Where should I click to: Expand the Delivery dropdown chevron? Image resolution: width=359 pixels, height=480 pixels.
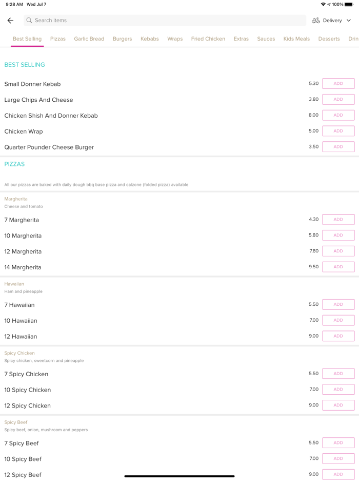coord(349,21)
